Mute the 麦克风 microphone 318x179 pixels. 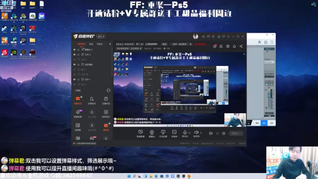pyautogui.click(x=185, y=133)
